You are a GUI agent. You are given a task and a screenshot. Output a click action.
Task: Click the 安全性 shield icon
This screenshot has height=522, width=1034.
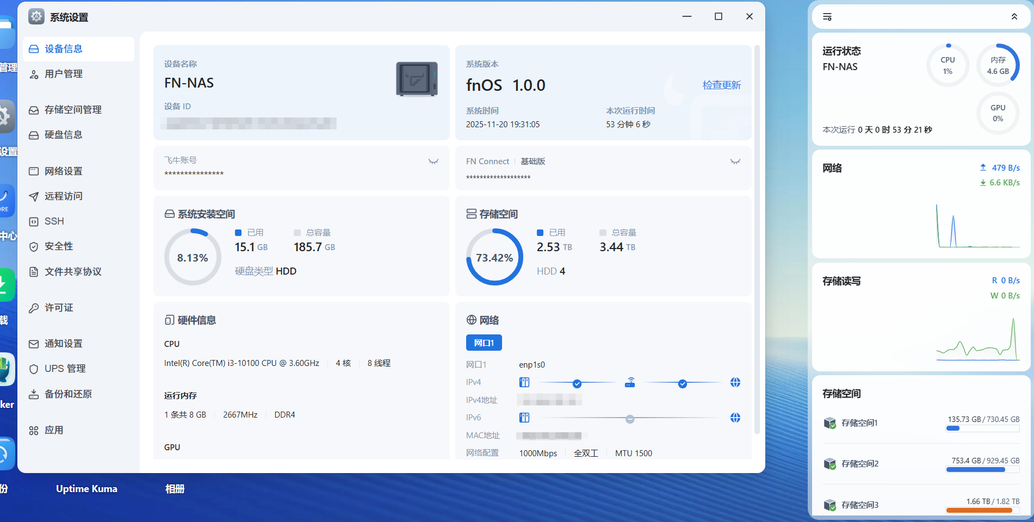(x=34, y=247)
